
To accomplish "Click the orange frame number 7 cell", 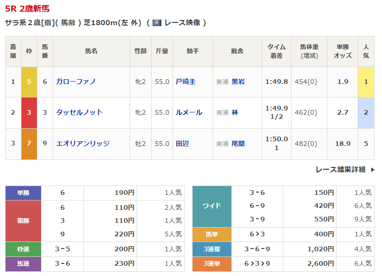I will point(29,144).
